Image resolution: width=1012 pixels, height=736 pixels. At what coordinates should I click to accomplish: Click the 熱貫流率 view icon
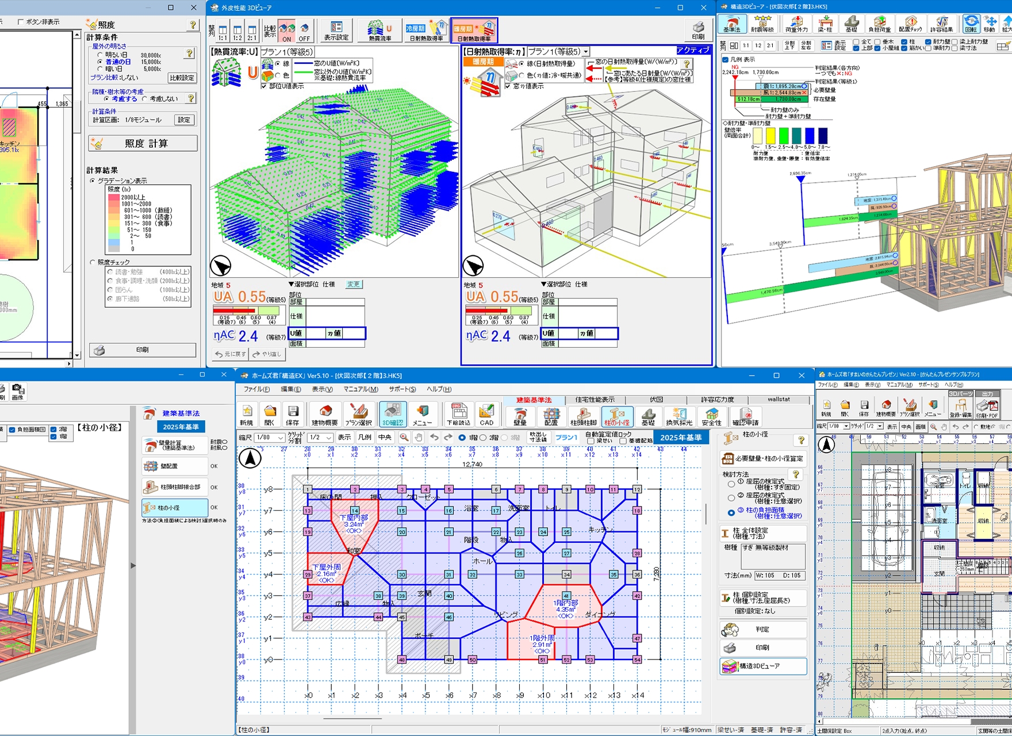[x=379, y=30]
